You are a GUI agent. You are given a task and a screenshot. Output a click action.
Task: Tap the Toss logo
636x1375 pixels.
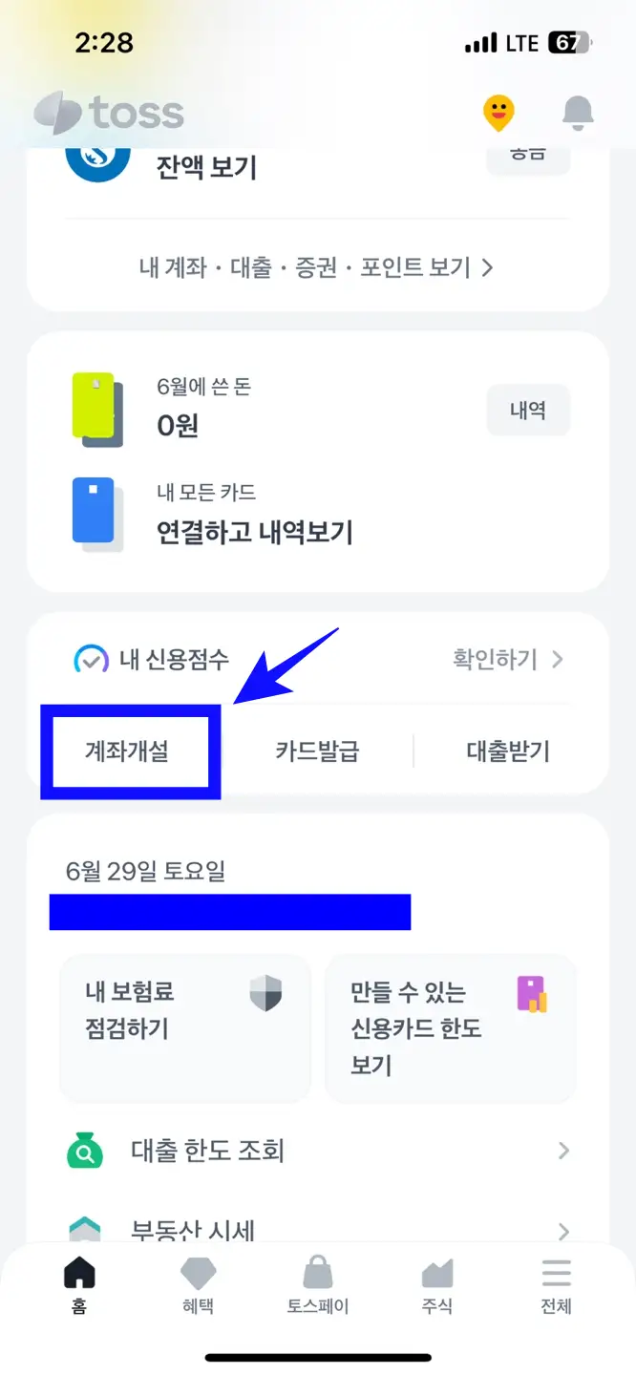point(108,113)
